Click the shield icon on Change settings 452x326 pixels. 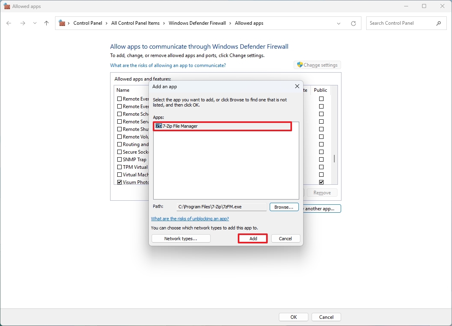[300, 65]
